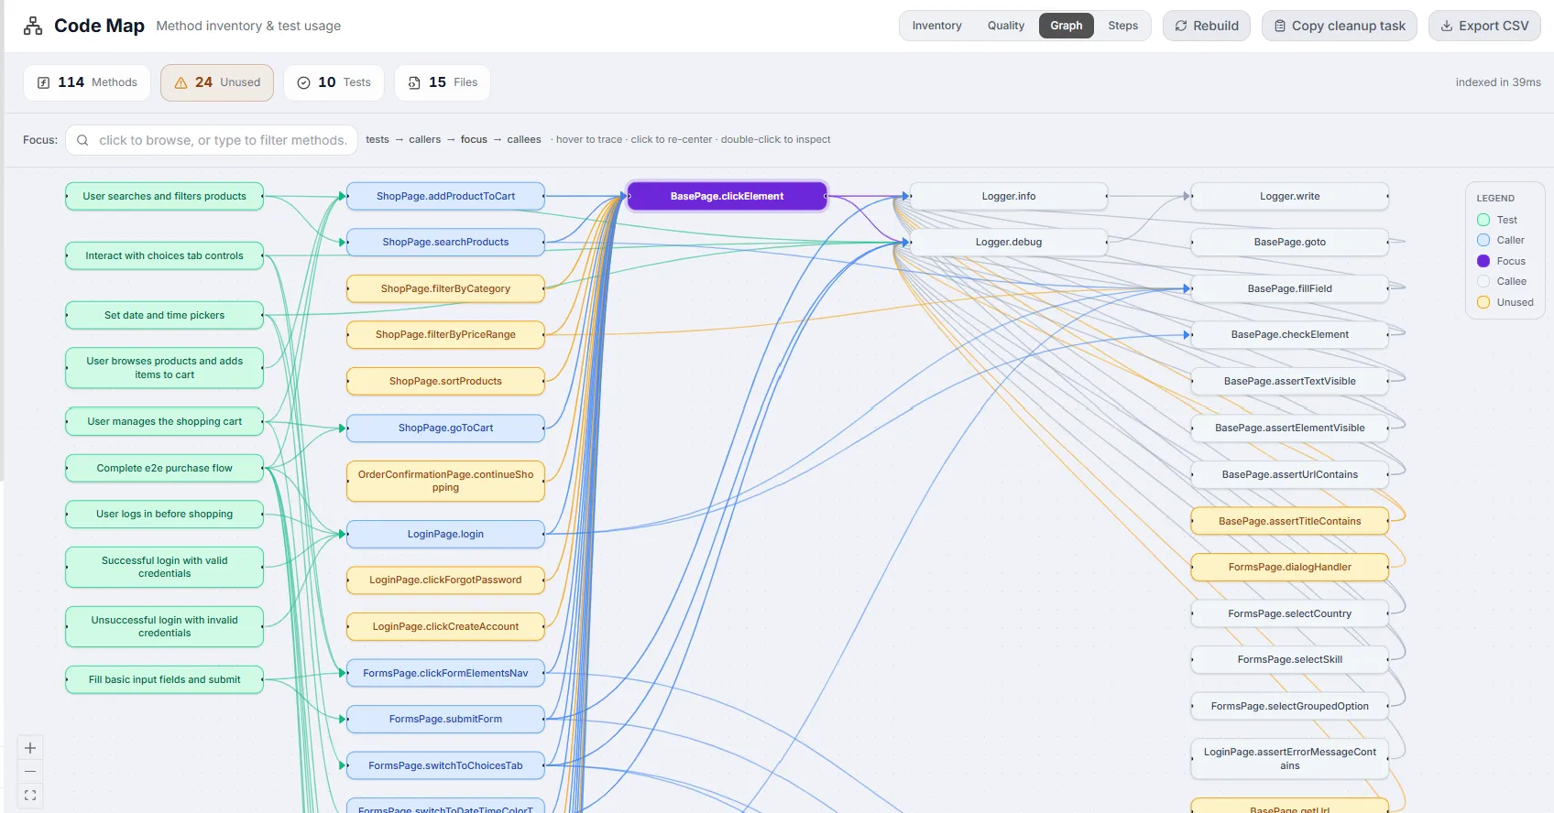
Task: Click test node User logs in before shopping
Action: 164,514
